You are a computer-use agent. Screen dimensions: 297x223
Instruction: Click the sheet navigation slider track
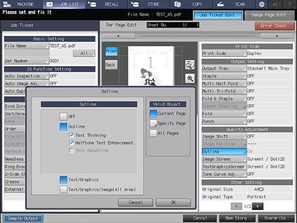pos(198,36)
